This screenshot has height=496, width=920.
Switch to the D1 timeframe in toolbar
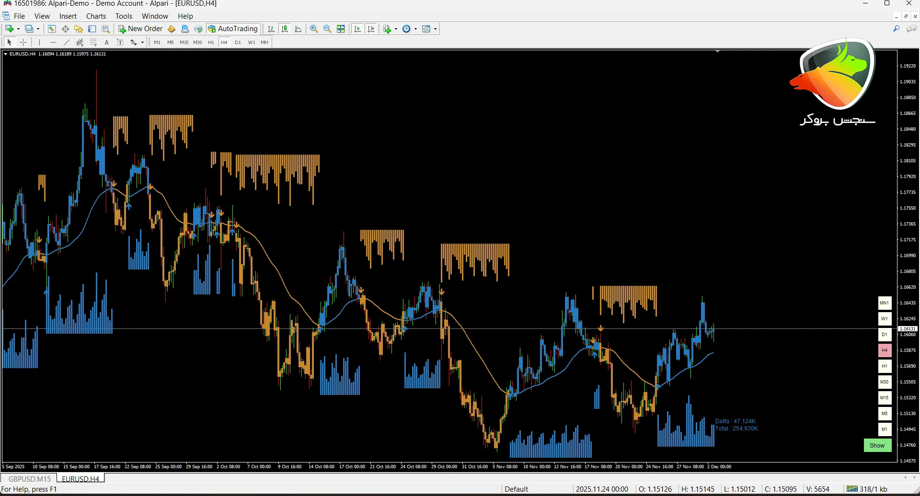click(238, 42)
